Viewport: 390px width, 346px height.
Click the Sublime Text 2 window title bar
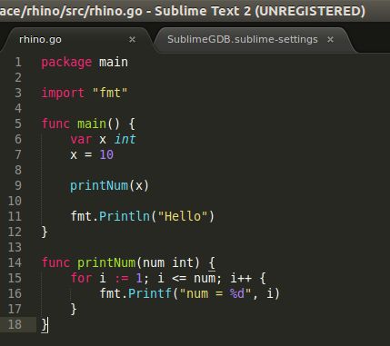tap(195, 11)
